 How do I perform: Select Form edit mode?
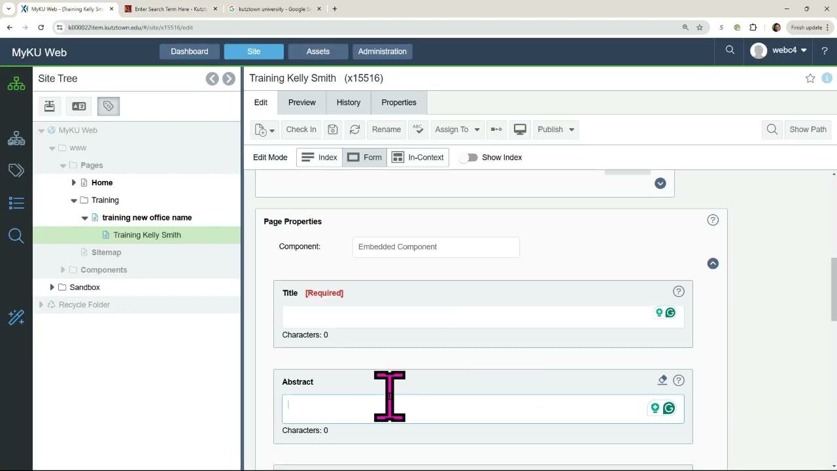point(364,158)
